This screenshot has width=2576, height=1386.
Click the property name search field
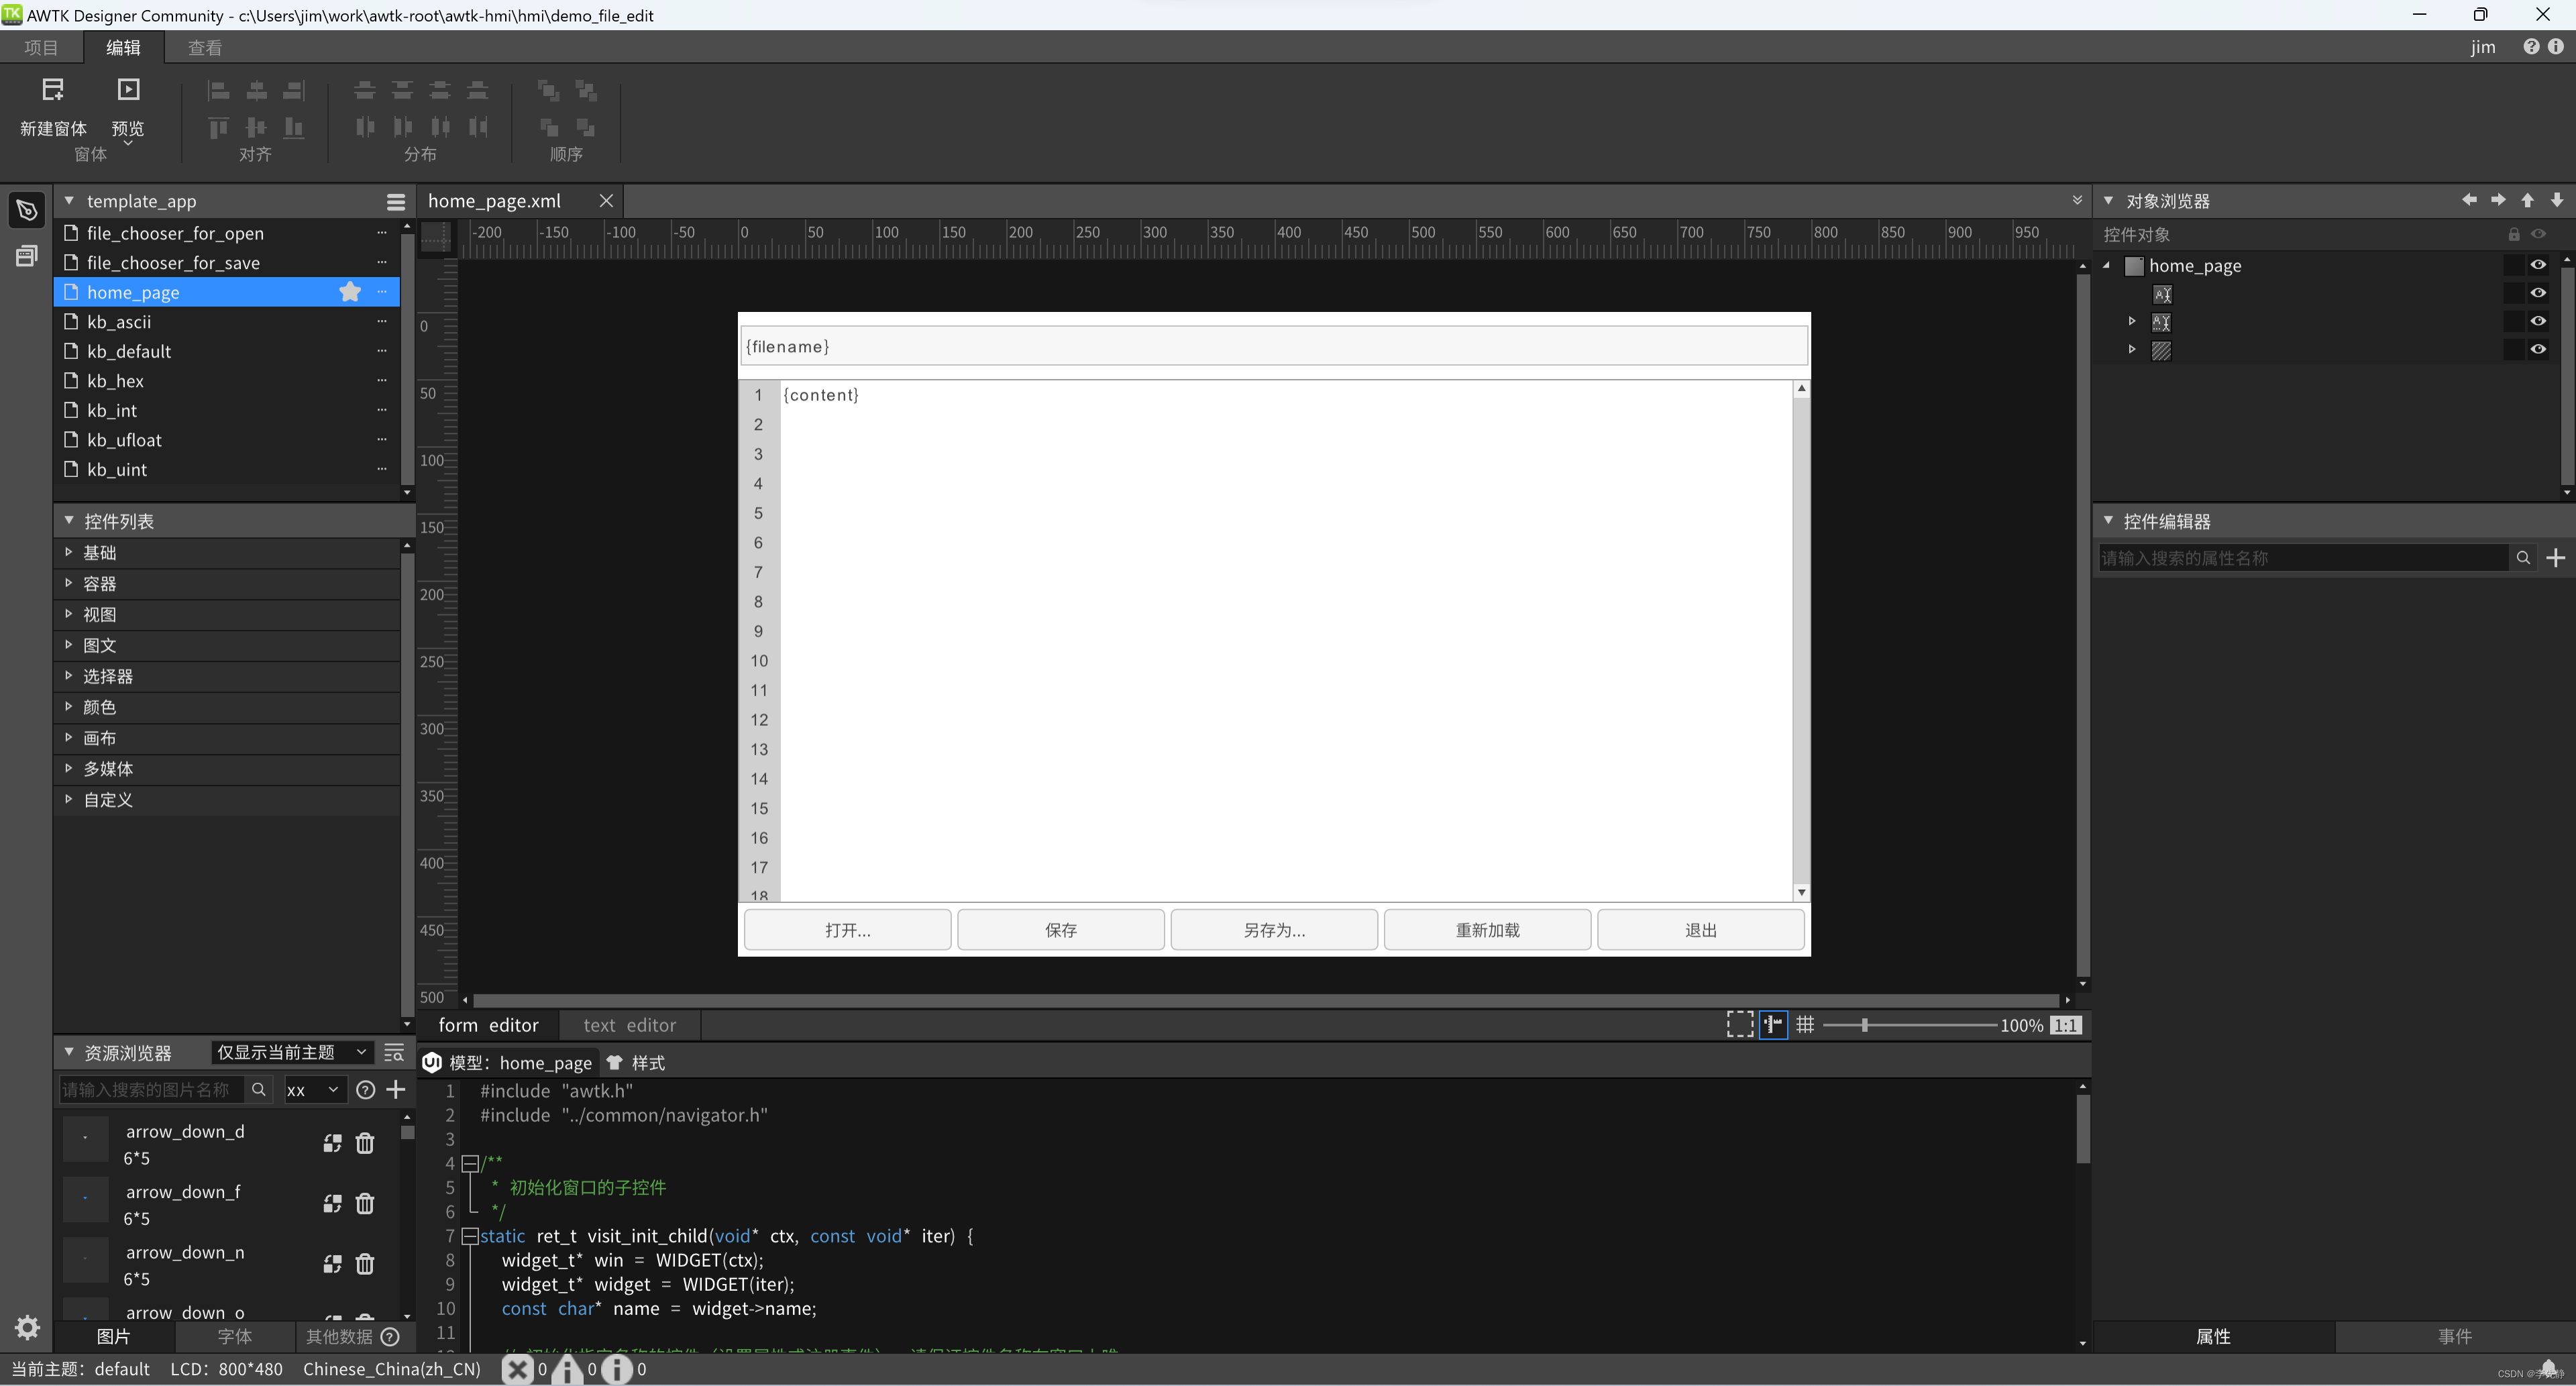point(2303,558)
